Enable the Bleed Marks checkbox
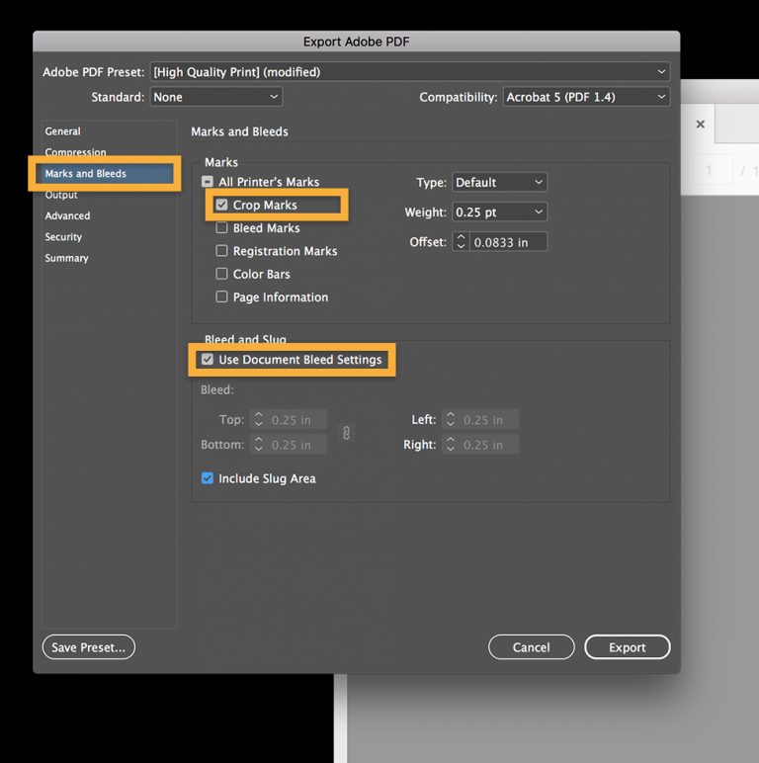The height and width of the screenshot is (763, 759). (221, 227)
